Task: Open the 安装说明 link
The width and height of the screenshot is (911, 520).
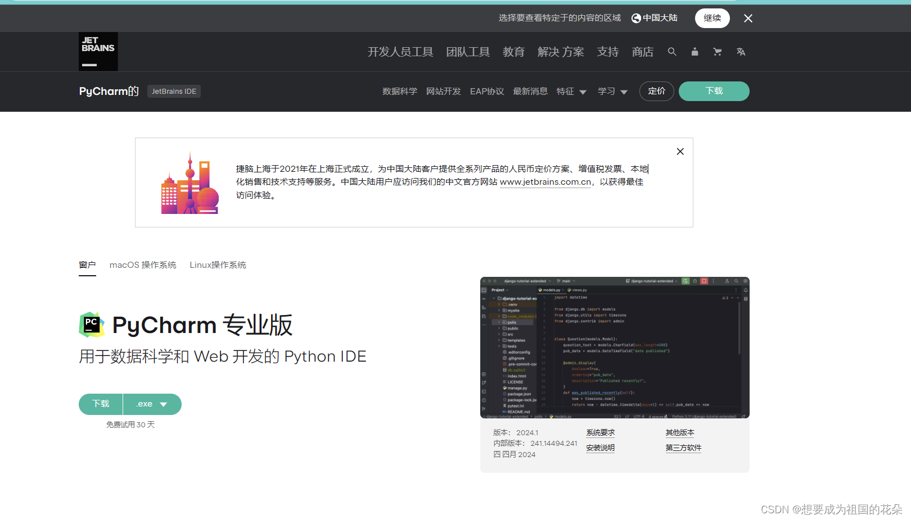Action: click(x=601, y=448)
